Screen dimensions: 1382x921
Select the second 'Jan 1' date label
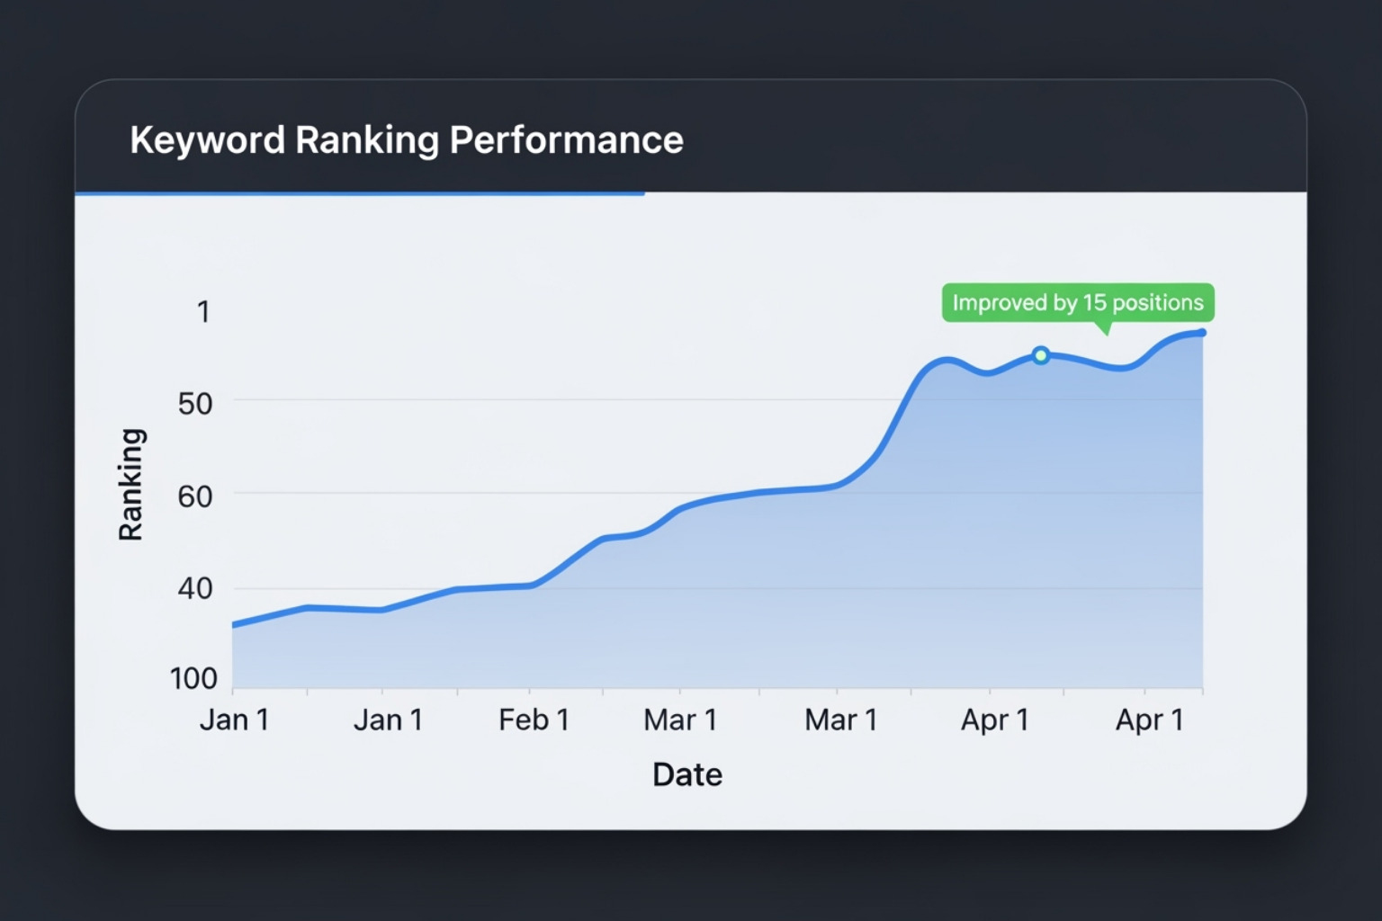(390, 720)
